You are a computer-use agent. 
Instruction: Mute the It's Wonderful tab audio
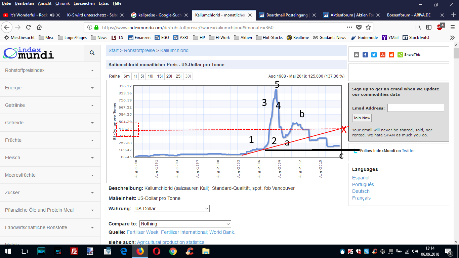pos(52,15)
